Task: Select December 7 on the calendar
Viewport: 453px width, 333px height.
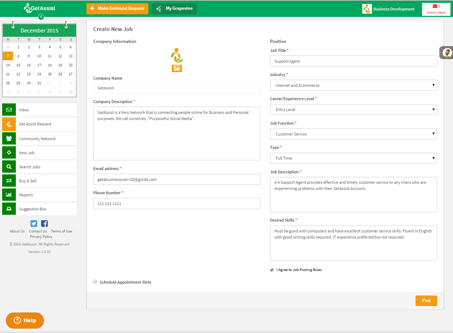Action: pos(8,56)
